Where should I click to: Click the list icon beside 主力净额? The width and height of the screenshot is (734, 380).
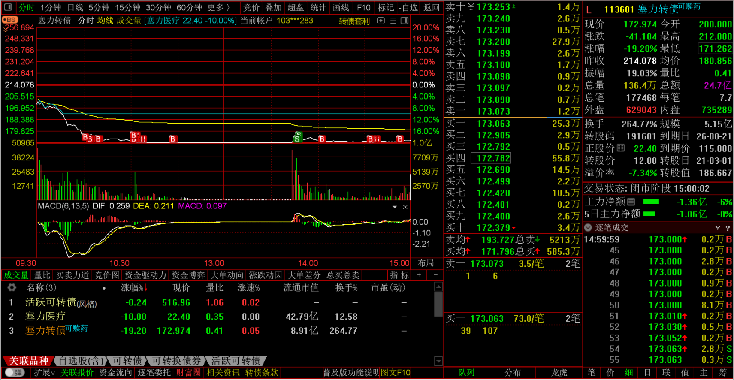coord(631,202)
